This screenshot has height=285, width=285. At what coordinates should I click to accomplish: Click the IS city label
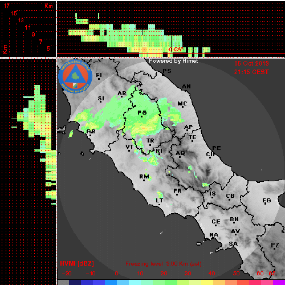point(213,194)
